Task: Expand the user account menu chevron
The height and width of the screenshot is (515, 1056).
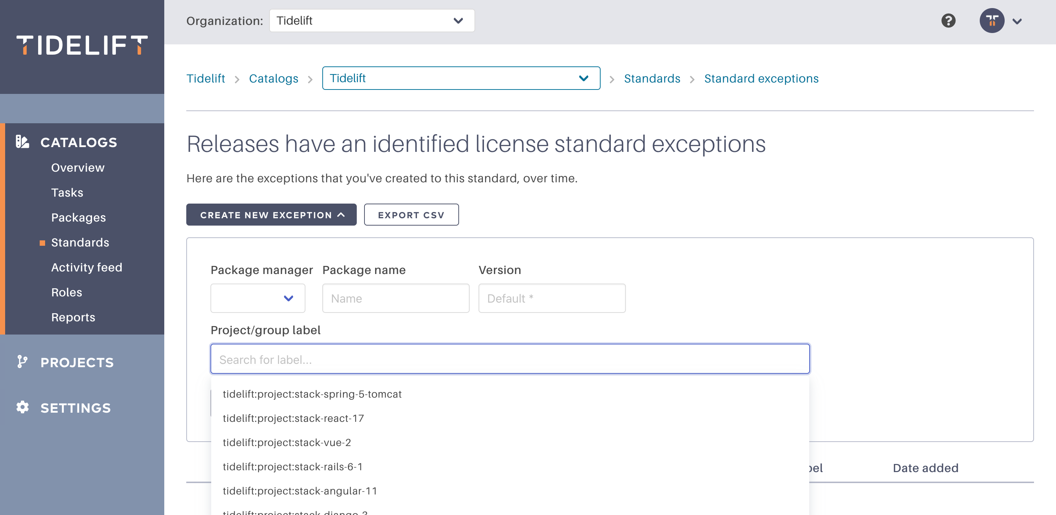Action: tap(1017, 21)
